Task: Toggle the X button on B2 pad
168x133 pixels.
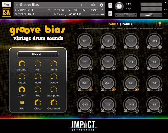Action: [160, 110]
